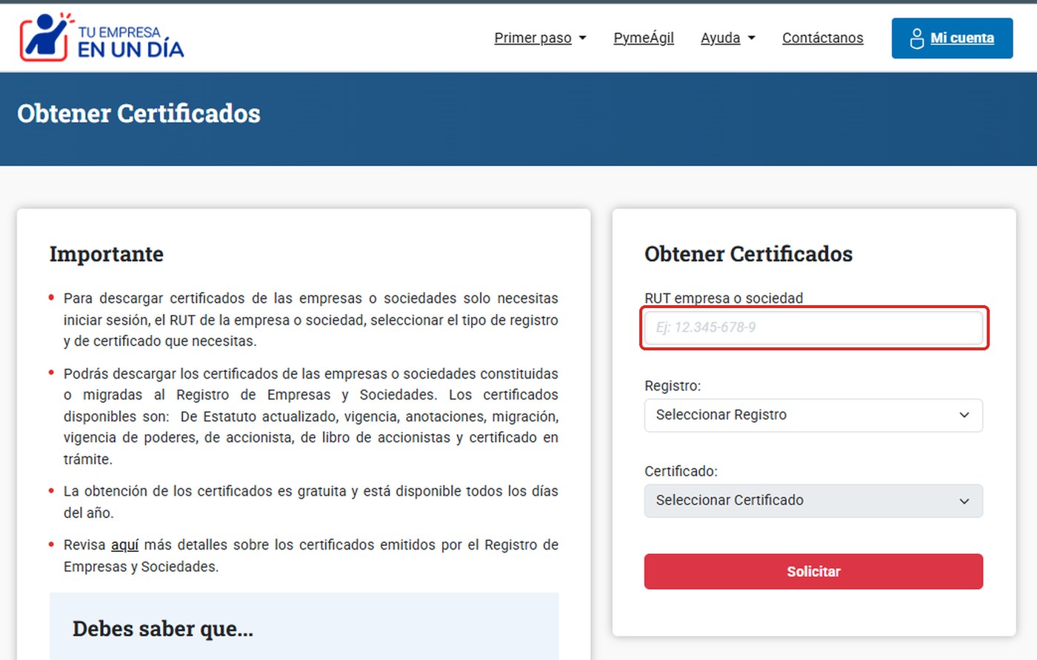Open the Contáctanos page
The image size is (1037, 660).
[823, 38]
